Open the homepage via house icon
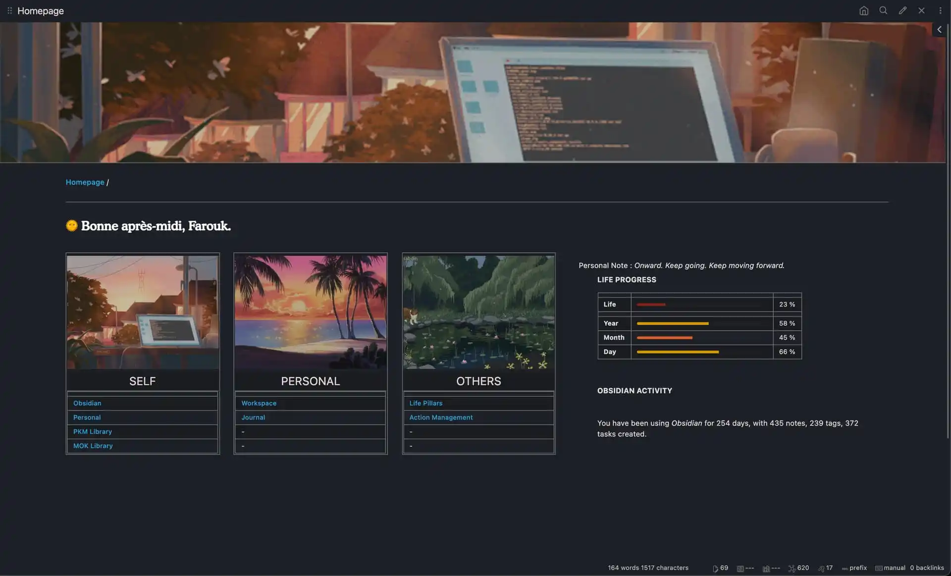The width and height of the screenshot is (951, 576). click(863, 10)
